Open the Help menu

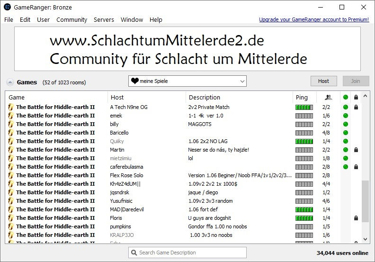[x=156, y=19]
